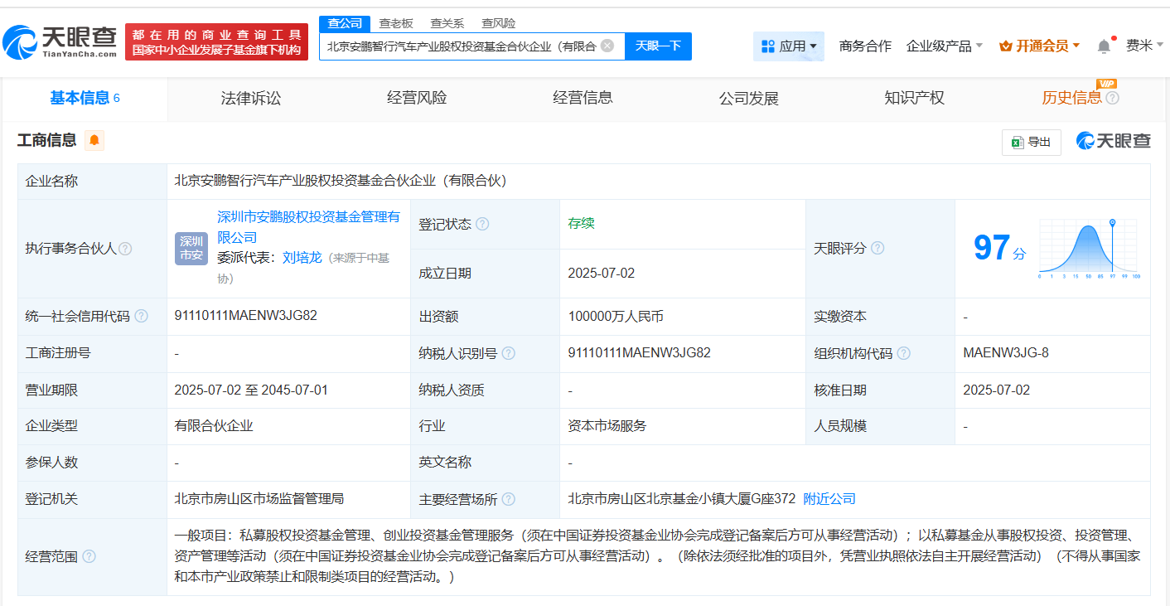This screenshot has height=606, width=1170.
Task: Click help icon beside 天眼评分
Action: tap(877, 249)
